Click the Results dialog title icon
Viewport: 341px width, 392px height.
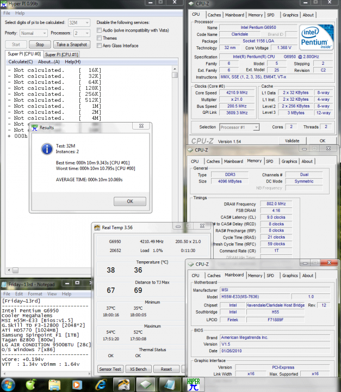click(x=34, y=127)
